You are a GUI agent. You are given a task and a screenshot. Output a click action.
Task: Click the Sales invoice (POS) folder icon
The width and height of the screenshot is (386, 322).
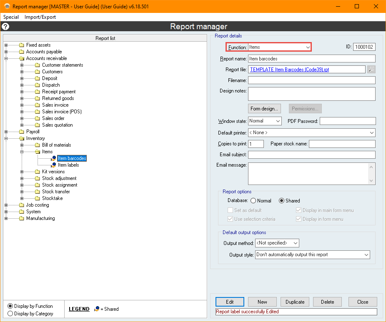pyautogui.click(x=37, y=112)
